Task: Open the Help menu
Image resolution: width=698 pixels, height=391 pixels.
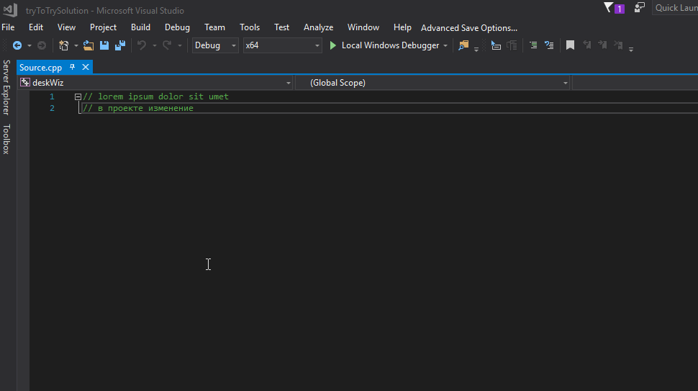Action: point(402,27)
